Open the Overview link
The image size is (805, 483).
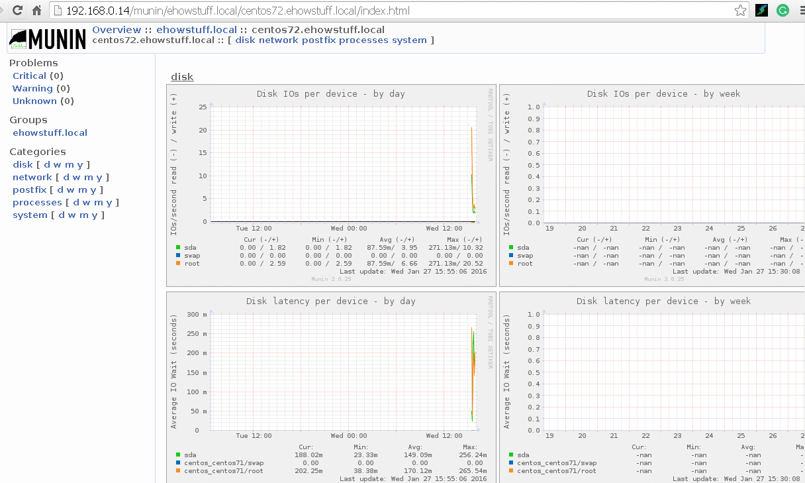pos(117,29)
